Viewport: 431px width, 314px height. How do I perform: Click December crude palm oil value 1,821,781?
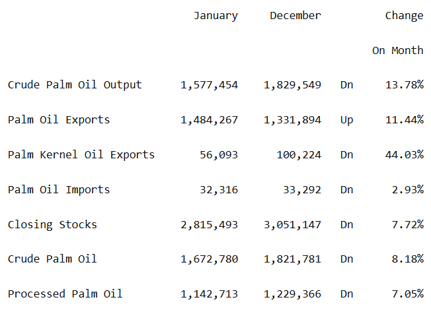[x=292, y=259]
